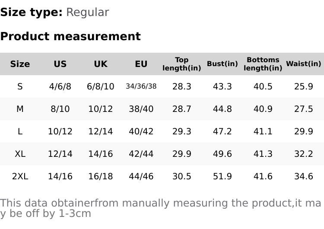The width and height of the screenshot is (324, 229).
Task: Click the 25.9 waist measurement cell
Action: [304, 86]
